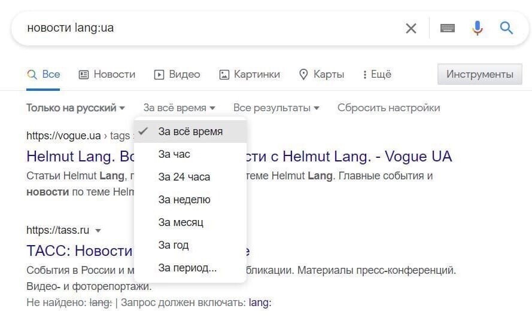Open the Новости tab
Screen dimensions: 532x333
point(107,75)
